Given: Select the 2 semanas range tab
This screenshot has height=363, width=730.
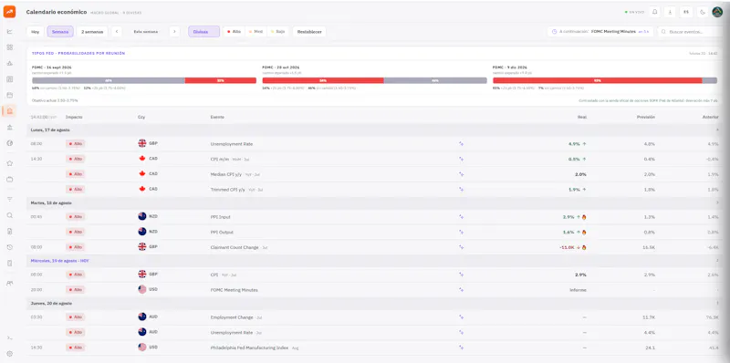Looking at the screenshot, I should point(92,32).
